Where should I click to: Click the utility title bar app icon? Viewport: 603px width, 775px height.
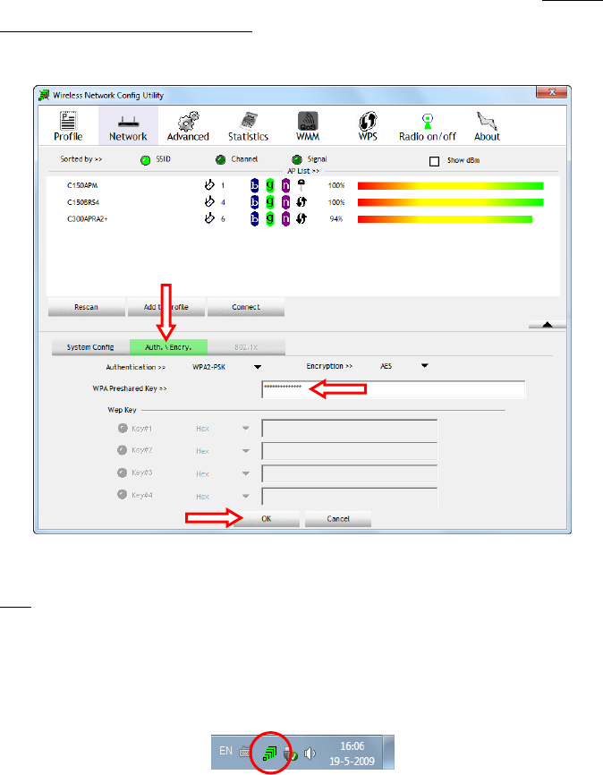point(44,95)
